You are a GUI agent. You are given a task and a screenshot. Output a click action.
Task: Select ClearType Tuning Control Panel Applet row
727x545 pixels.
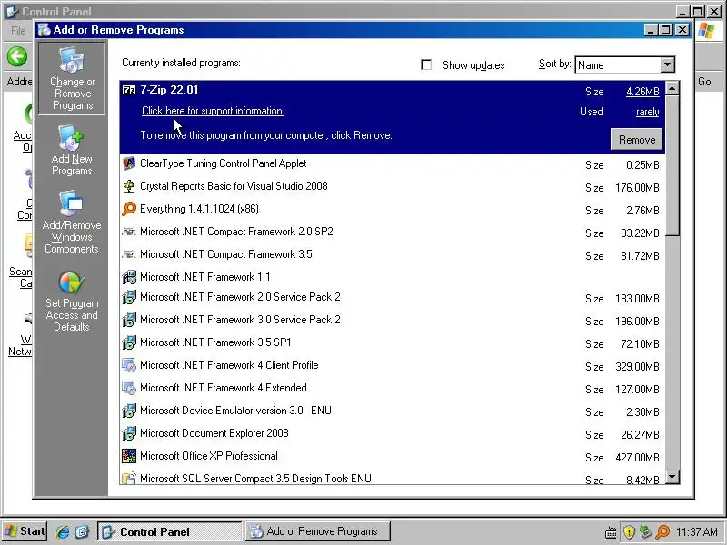click(x=393, y=164)
